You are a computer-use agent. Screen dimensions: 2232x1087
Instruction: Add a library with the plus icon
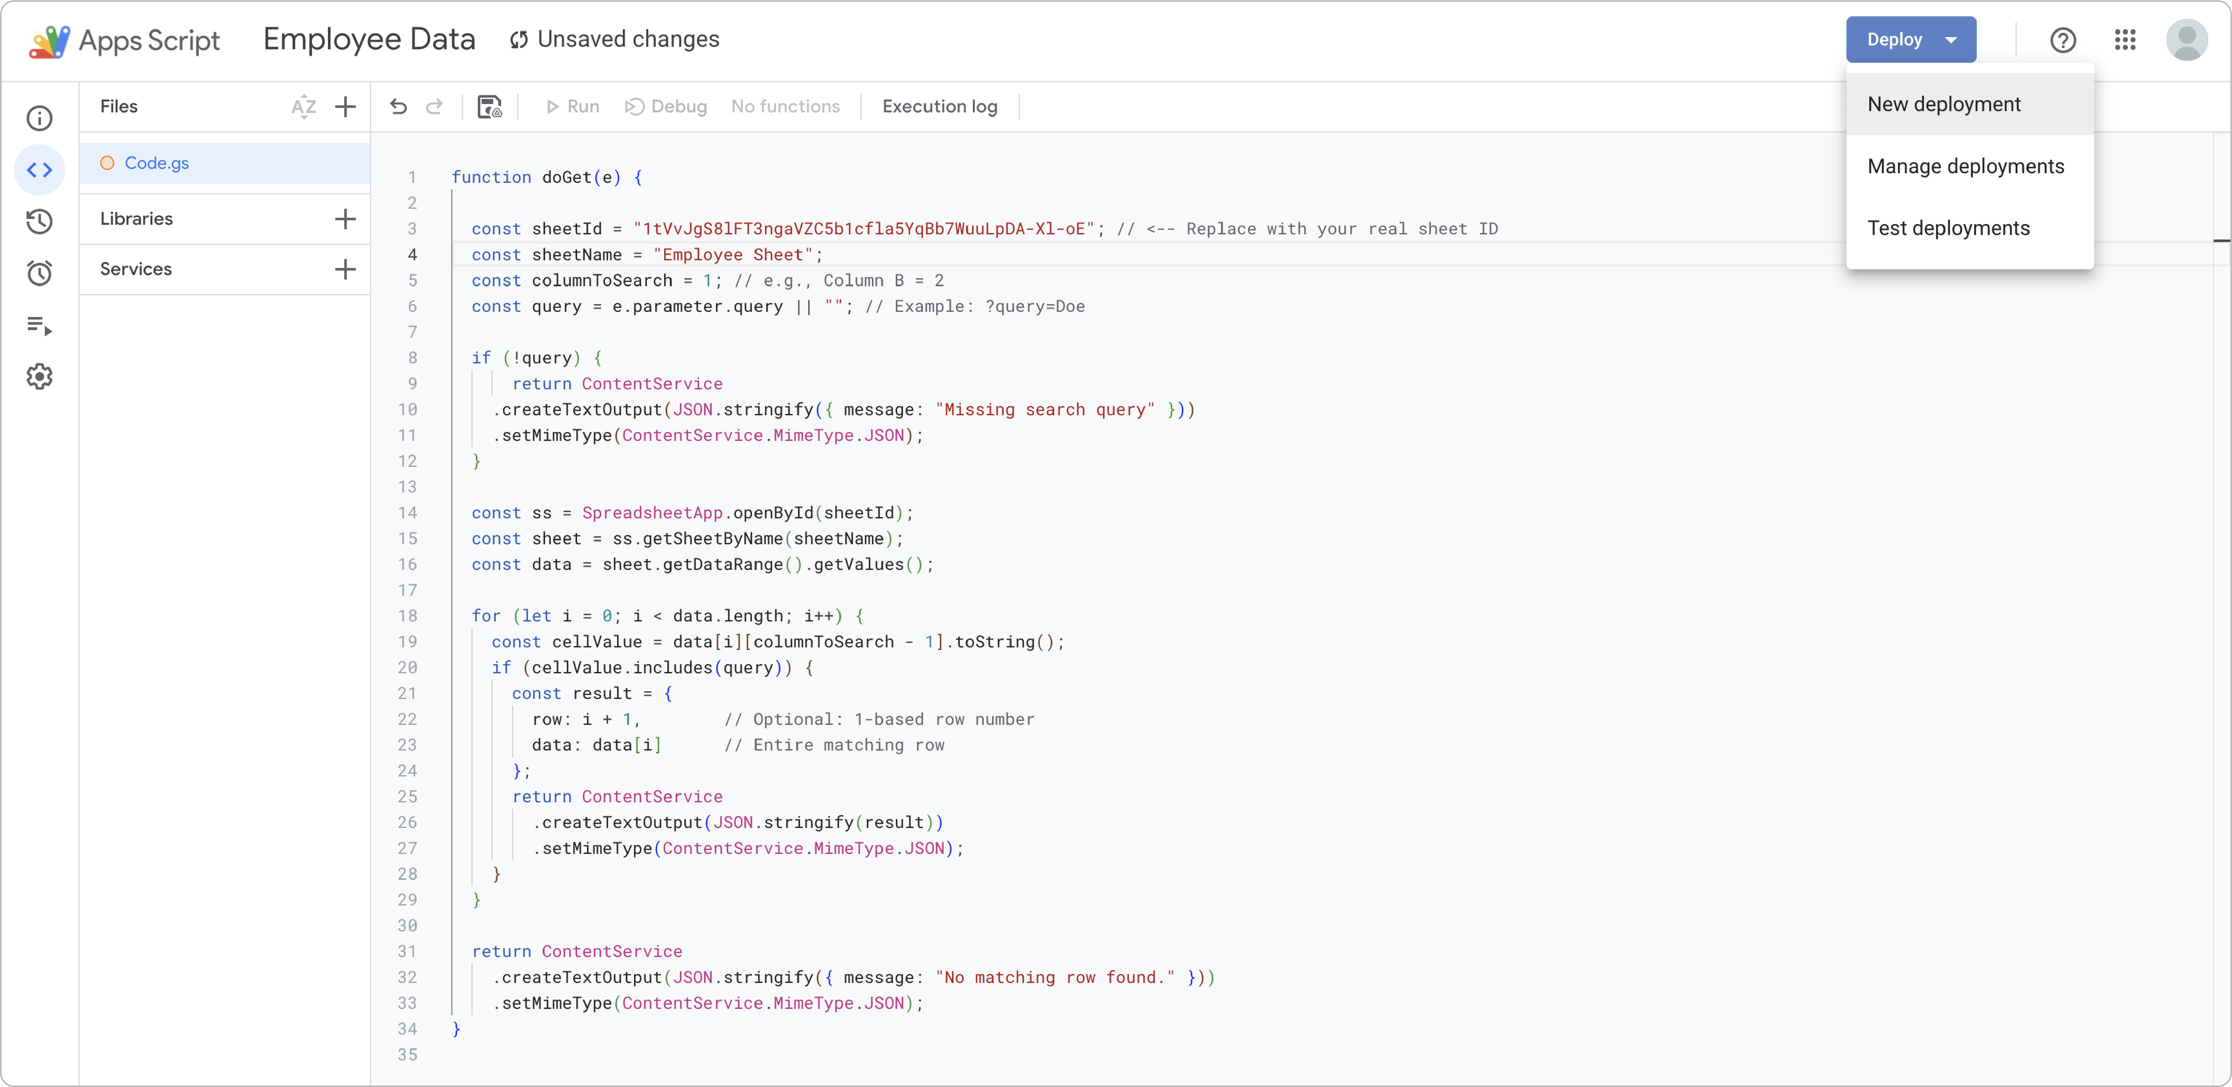[x=345, y=219]
